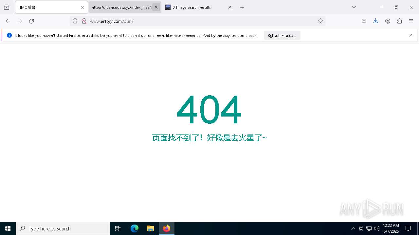Open volume control tray icon

point(377,228)
